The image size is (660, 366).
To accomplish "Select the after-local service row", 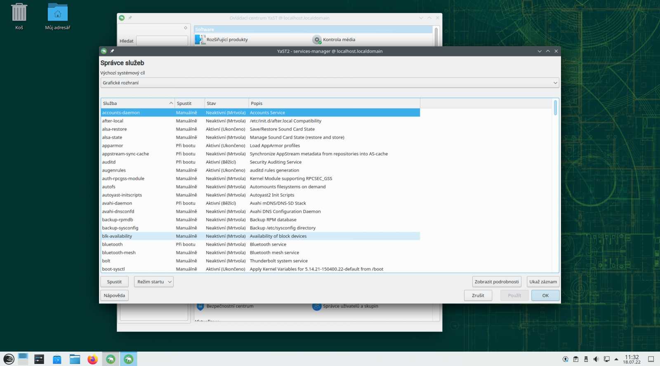I will [260, 121].
